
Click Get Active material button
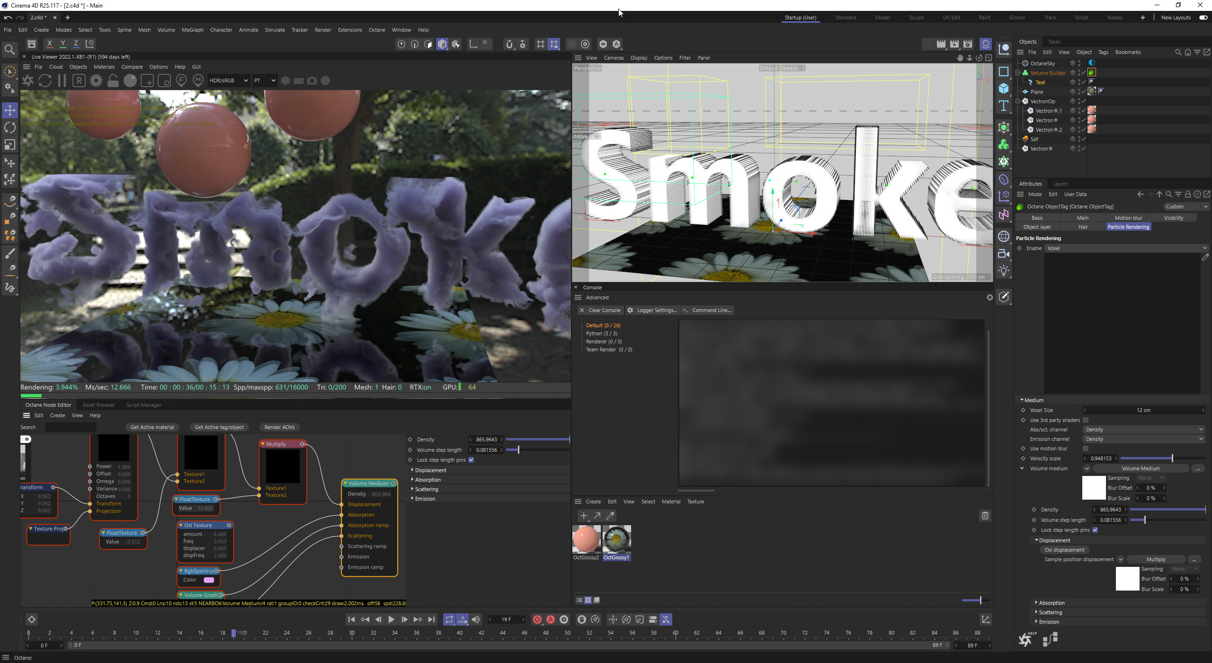point(152,427)
